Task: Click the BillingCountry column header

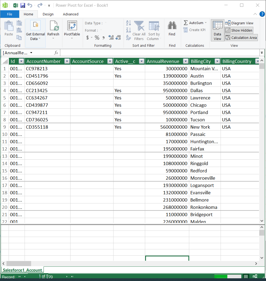Action: (x=237, y=61)
